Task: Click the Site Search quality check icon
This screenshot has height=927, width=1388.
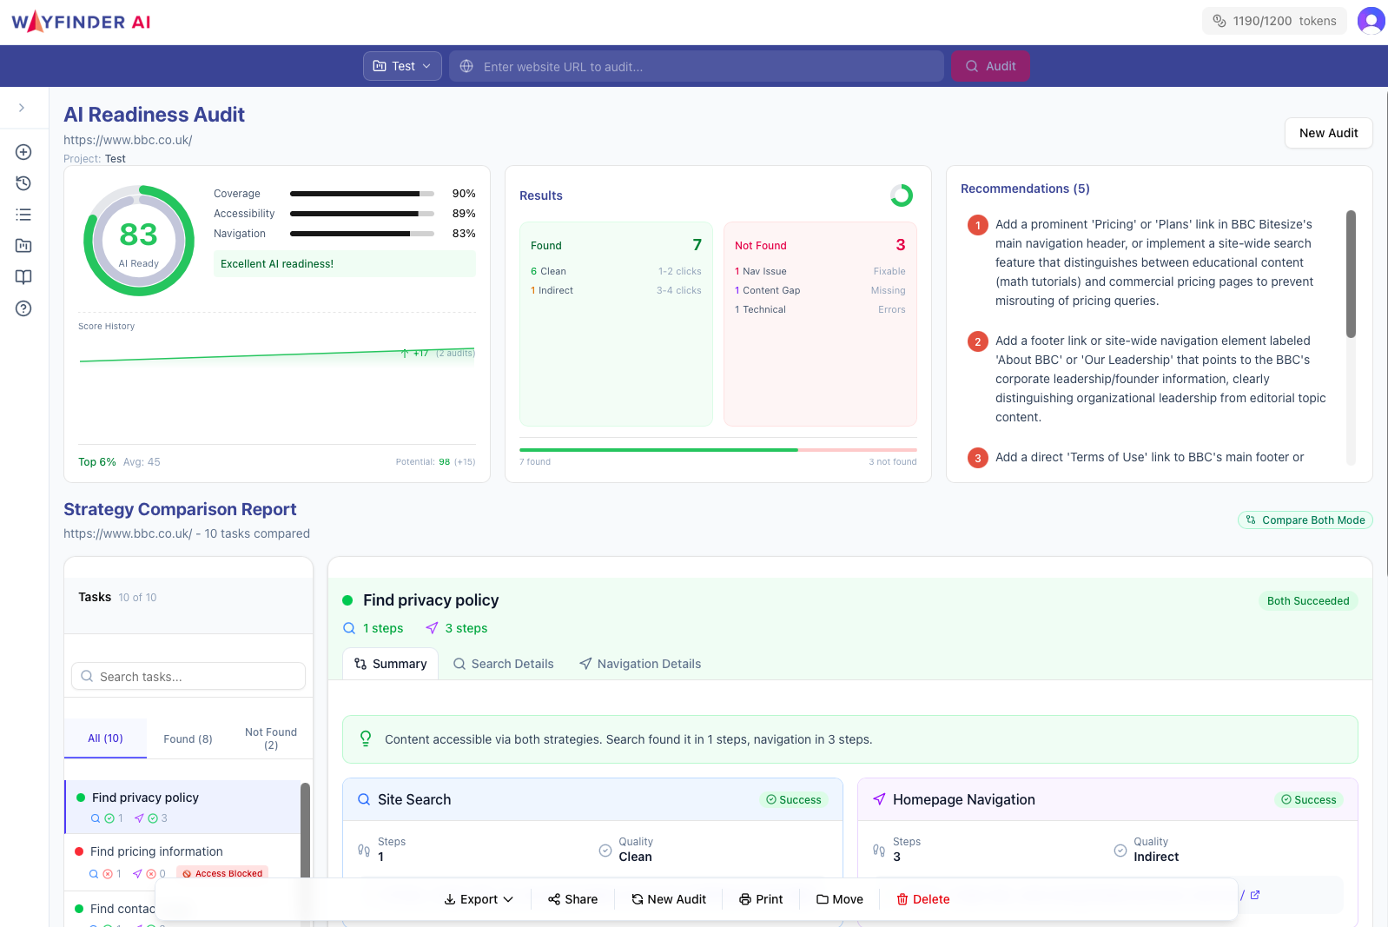Action: tap(605, 850)
